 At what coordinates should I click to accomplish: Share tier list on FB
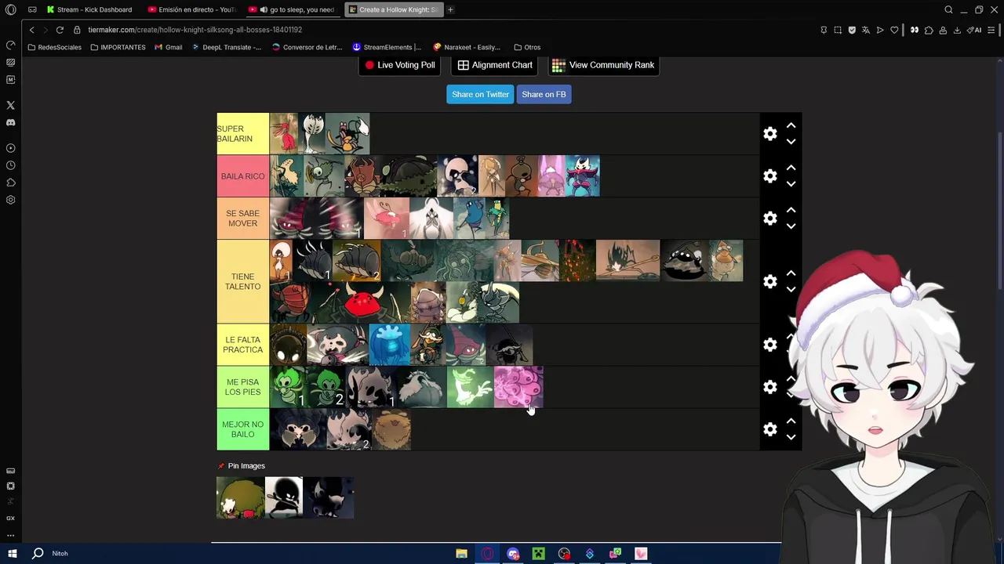pyautogui.click(x=544, y=94)
